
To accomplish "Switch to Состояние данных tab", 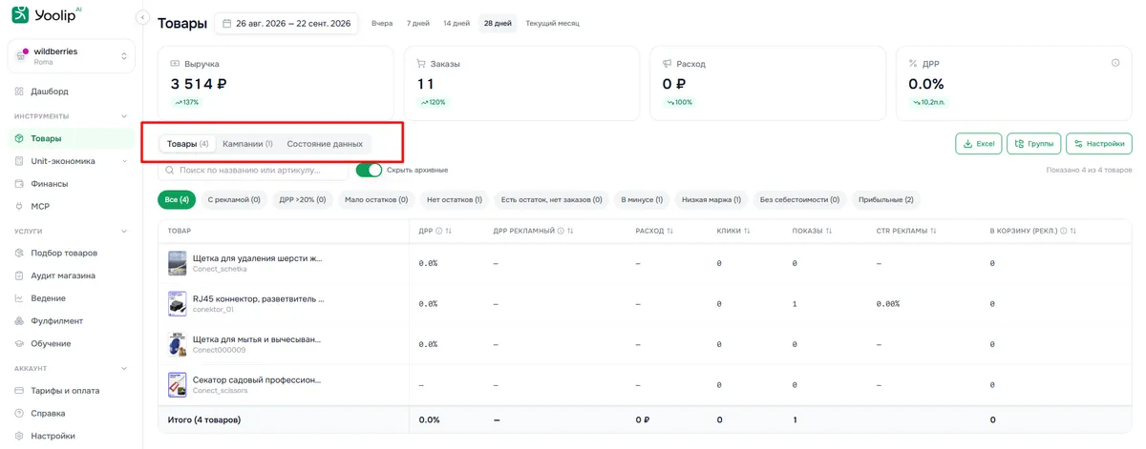I will [325, 144].
